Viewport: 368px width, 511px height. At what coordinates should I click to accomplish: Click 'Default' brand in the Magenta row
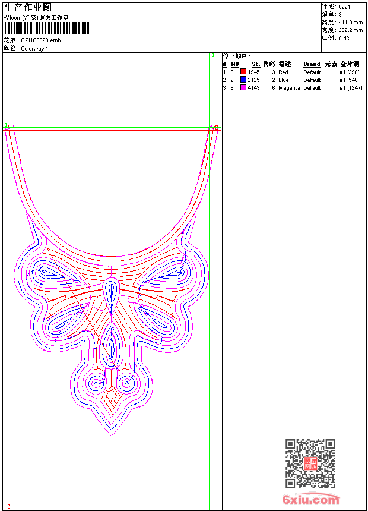coord(312,88)
